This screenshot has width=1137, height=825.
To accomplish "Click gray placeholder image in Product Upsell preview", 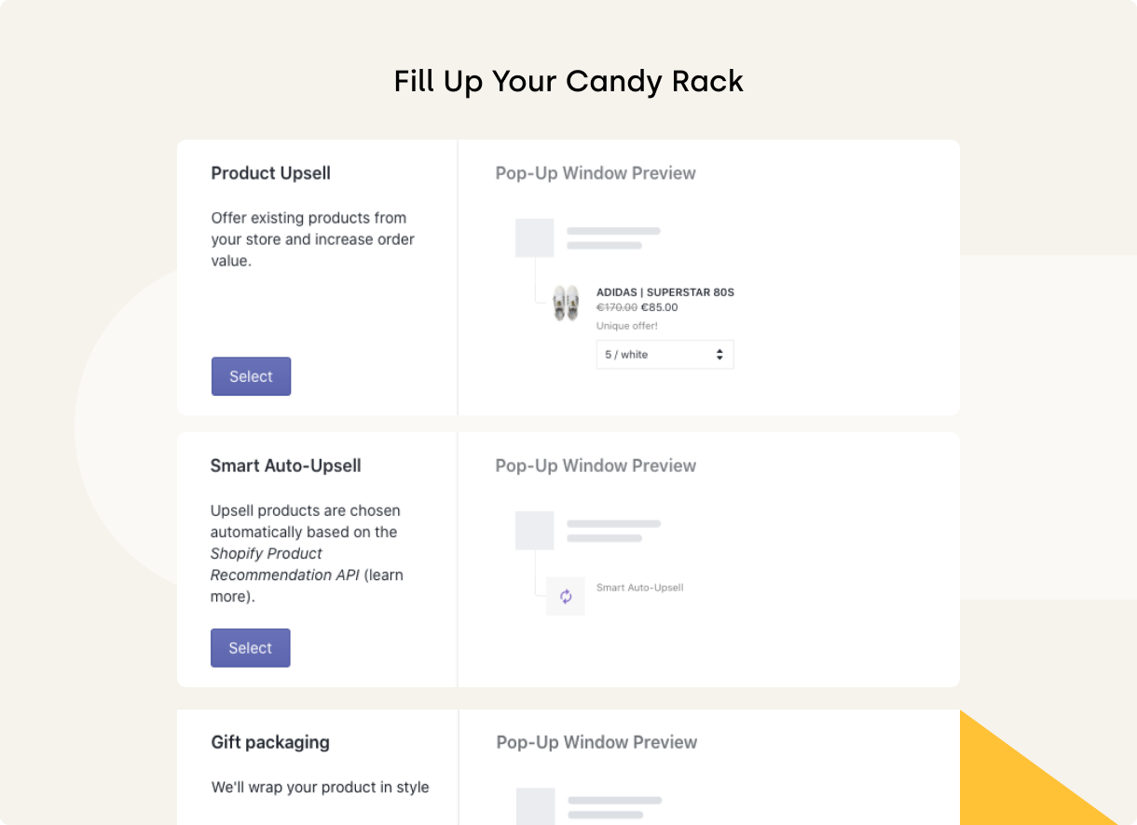I will pyautogui.click(x=535, y=238).
